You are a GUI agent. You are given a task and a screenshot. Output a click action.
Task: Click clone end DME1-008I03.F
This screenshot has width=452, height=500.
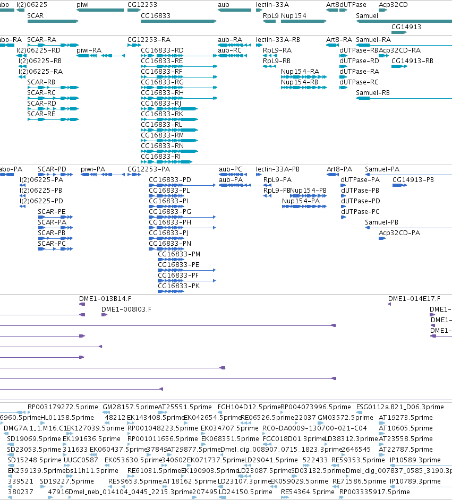[x=104, y=315]
